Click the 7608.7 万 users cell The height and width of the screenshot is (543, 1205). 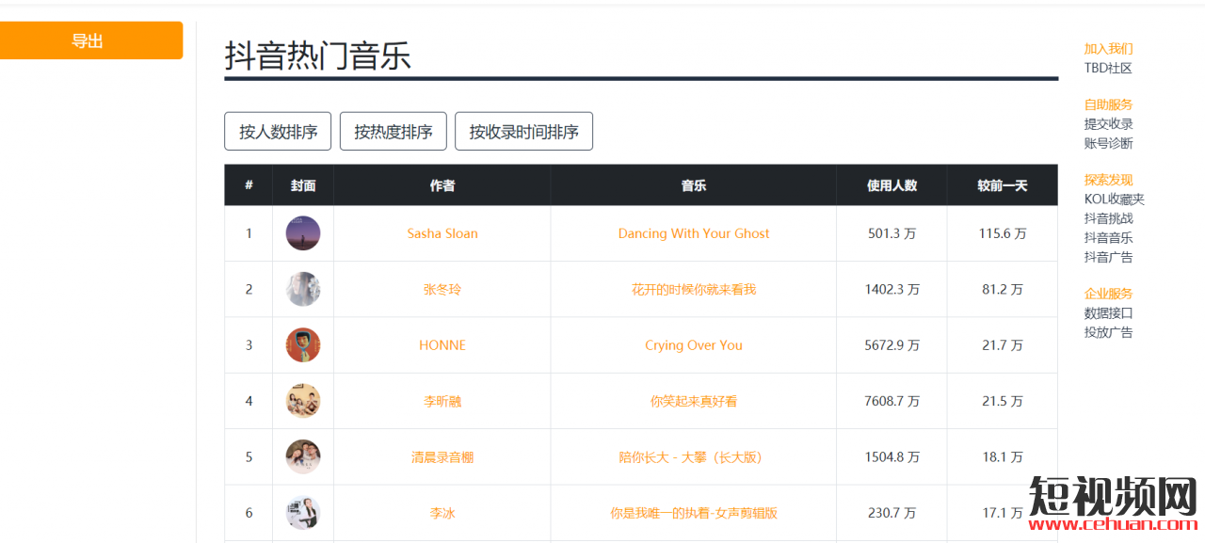click(892, 401)
